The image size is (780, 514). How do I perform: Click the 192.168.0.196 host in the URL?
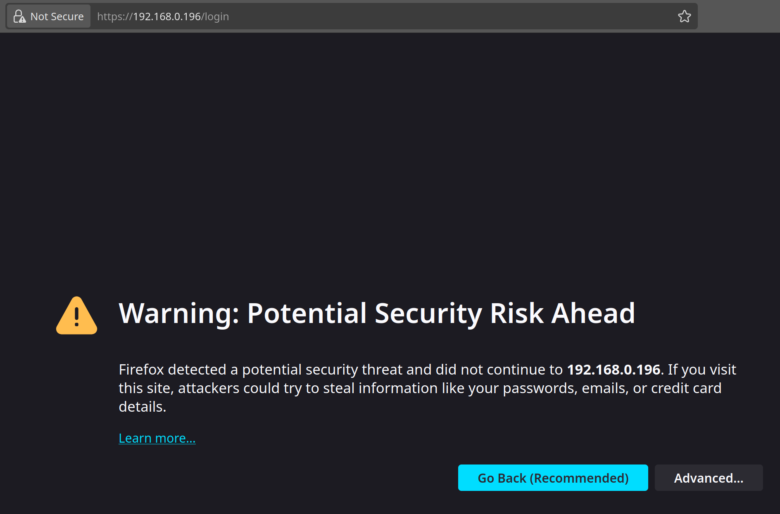click(x=167, y=17)
